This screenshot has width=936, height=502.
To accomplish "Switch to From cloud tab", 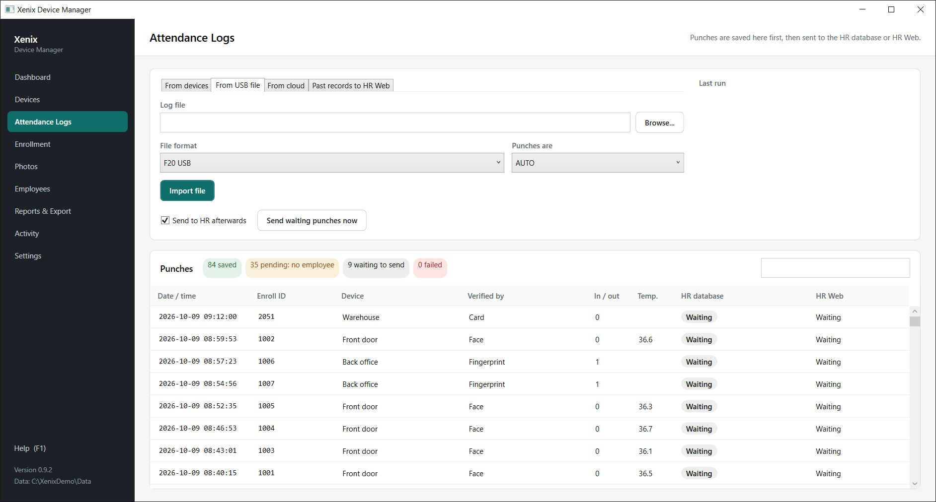I will click(286, 85).
